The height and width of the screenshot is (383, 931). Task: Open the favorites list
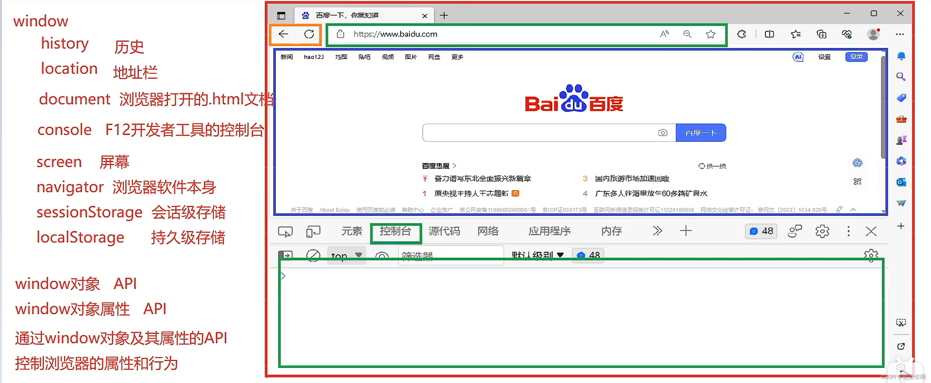coord(796,34)
